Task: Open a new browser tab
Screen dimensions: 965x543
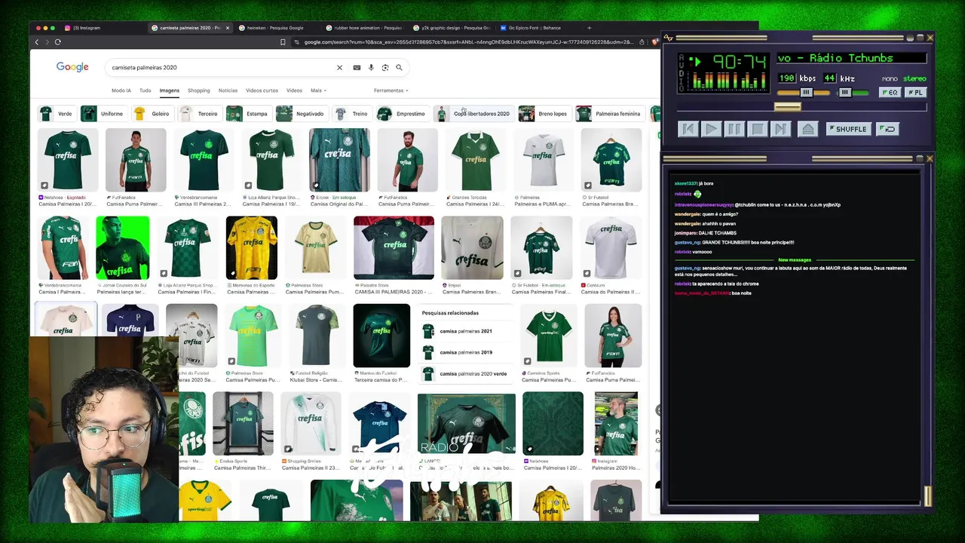Action: pyautogui.click(x=590, y=28)
